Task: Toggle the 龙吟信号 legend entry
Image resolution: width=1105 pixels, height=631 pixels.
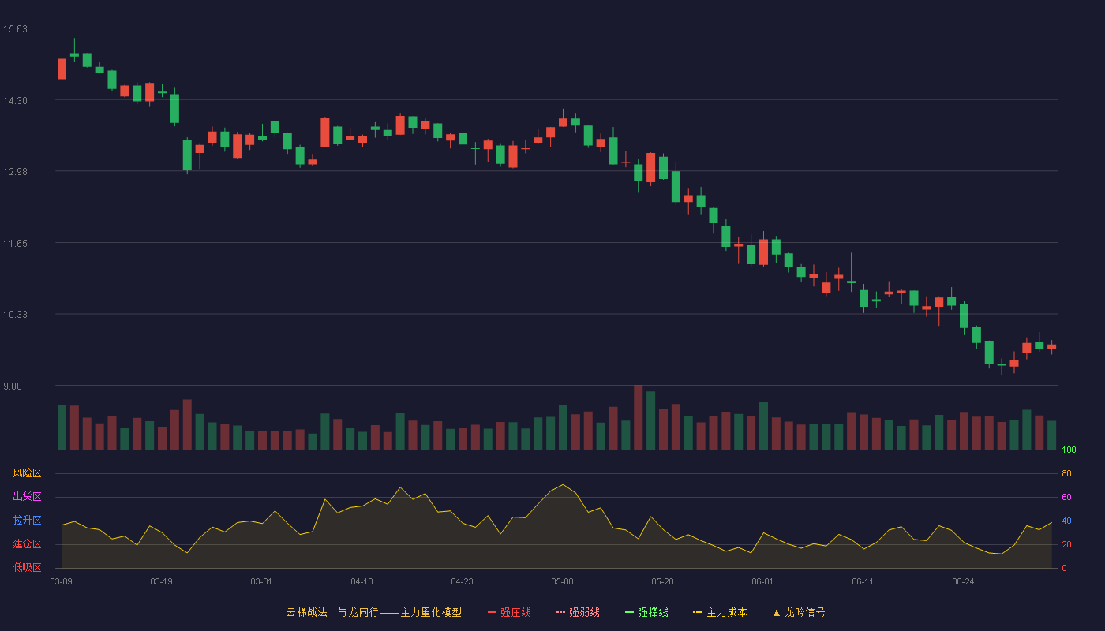Action: (x=799, y=612)
